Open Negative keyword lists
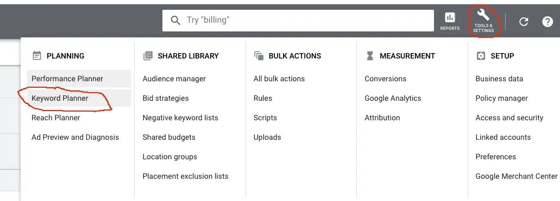The image size is (560, 201). click(180, 118)
